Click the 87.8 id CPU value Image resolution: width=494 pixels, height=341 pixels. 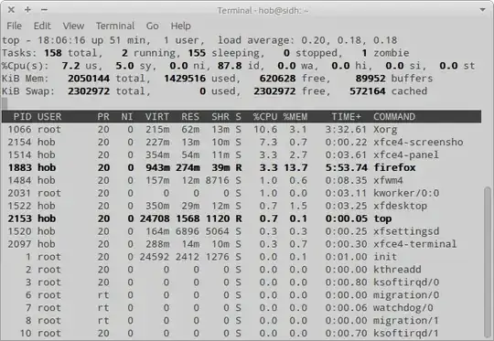(x=230, y=66)
